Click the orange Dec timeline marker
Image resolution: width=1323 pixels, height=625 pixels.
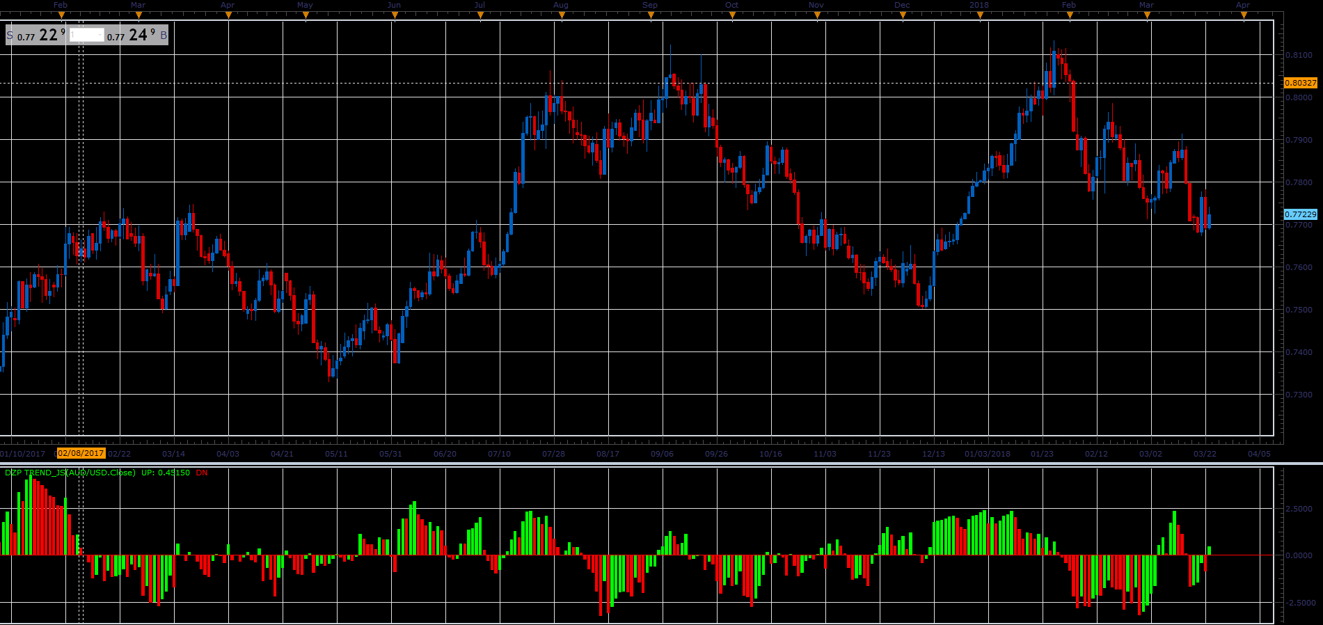tap(903, 15)
